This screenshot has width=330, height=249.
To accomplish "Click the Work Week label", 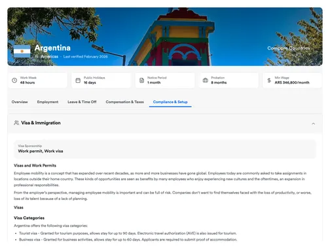I will 28,78.
